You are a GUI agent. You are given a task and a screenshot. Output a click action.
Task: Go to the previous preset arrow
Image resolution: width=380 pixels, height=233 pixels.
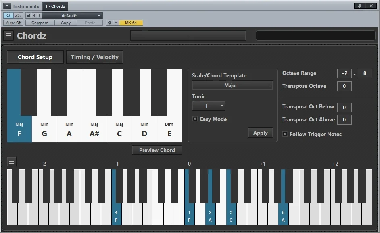point(34,15)
